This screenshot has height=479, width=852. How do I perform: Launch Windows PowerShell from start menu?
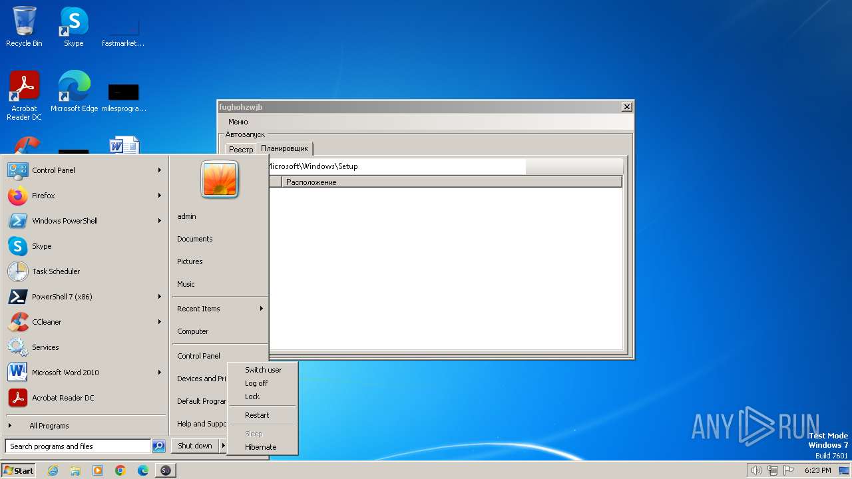(85, 221)
